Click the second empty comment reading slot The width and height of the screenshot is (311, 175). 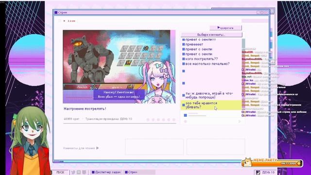(x=216, y=147)
